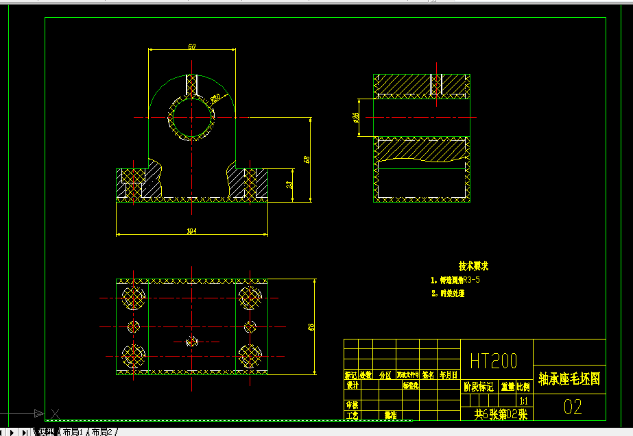Switch to the 模型 model tab
633x436 pixels.
[47, 432]
